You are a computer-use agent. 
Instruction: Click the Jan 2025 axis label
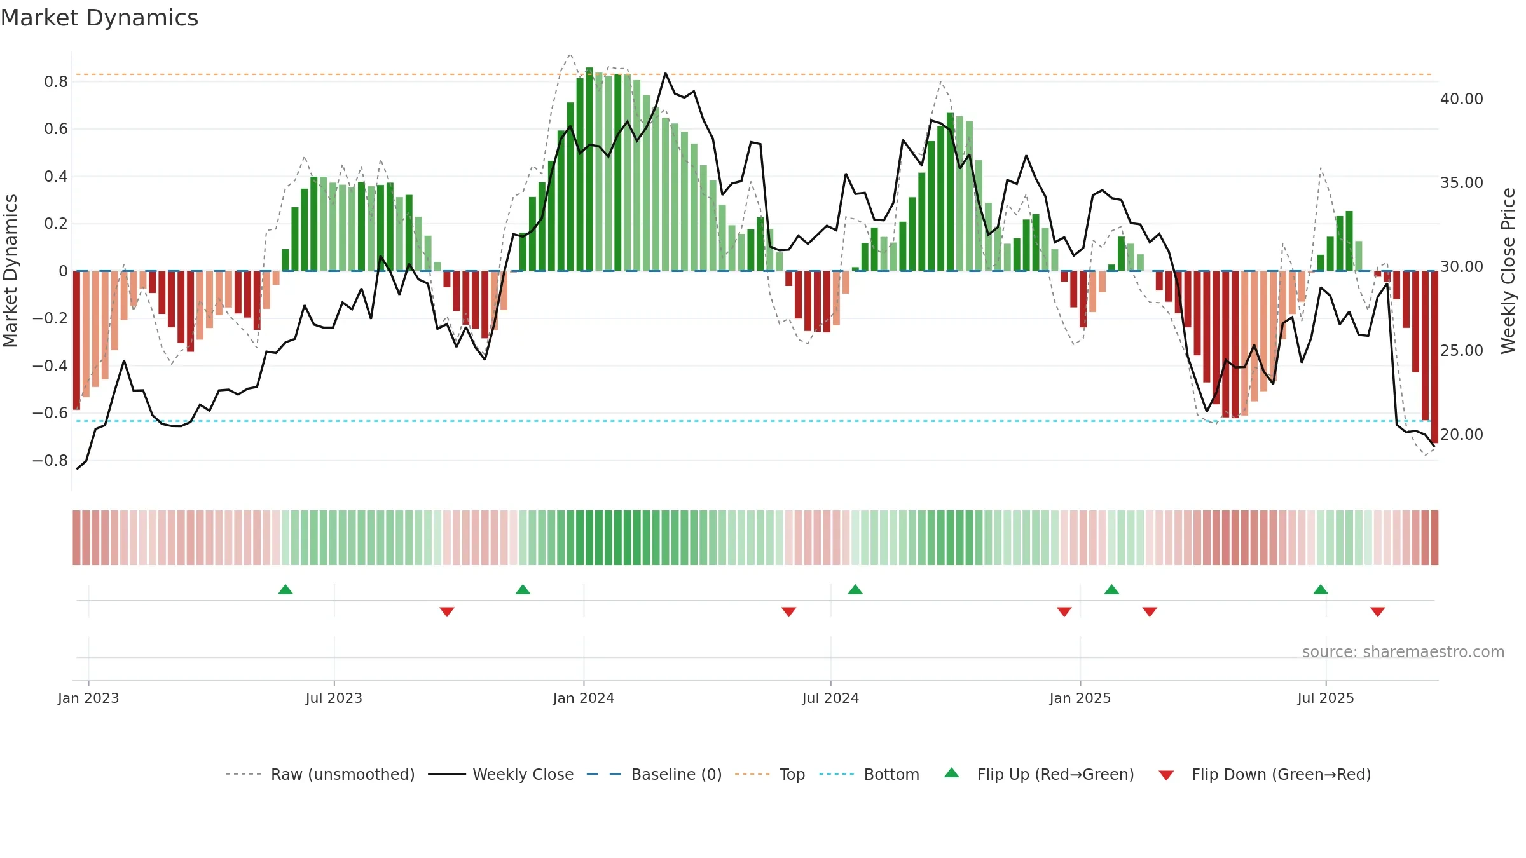coord(1080,698)
